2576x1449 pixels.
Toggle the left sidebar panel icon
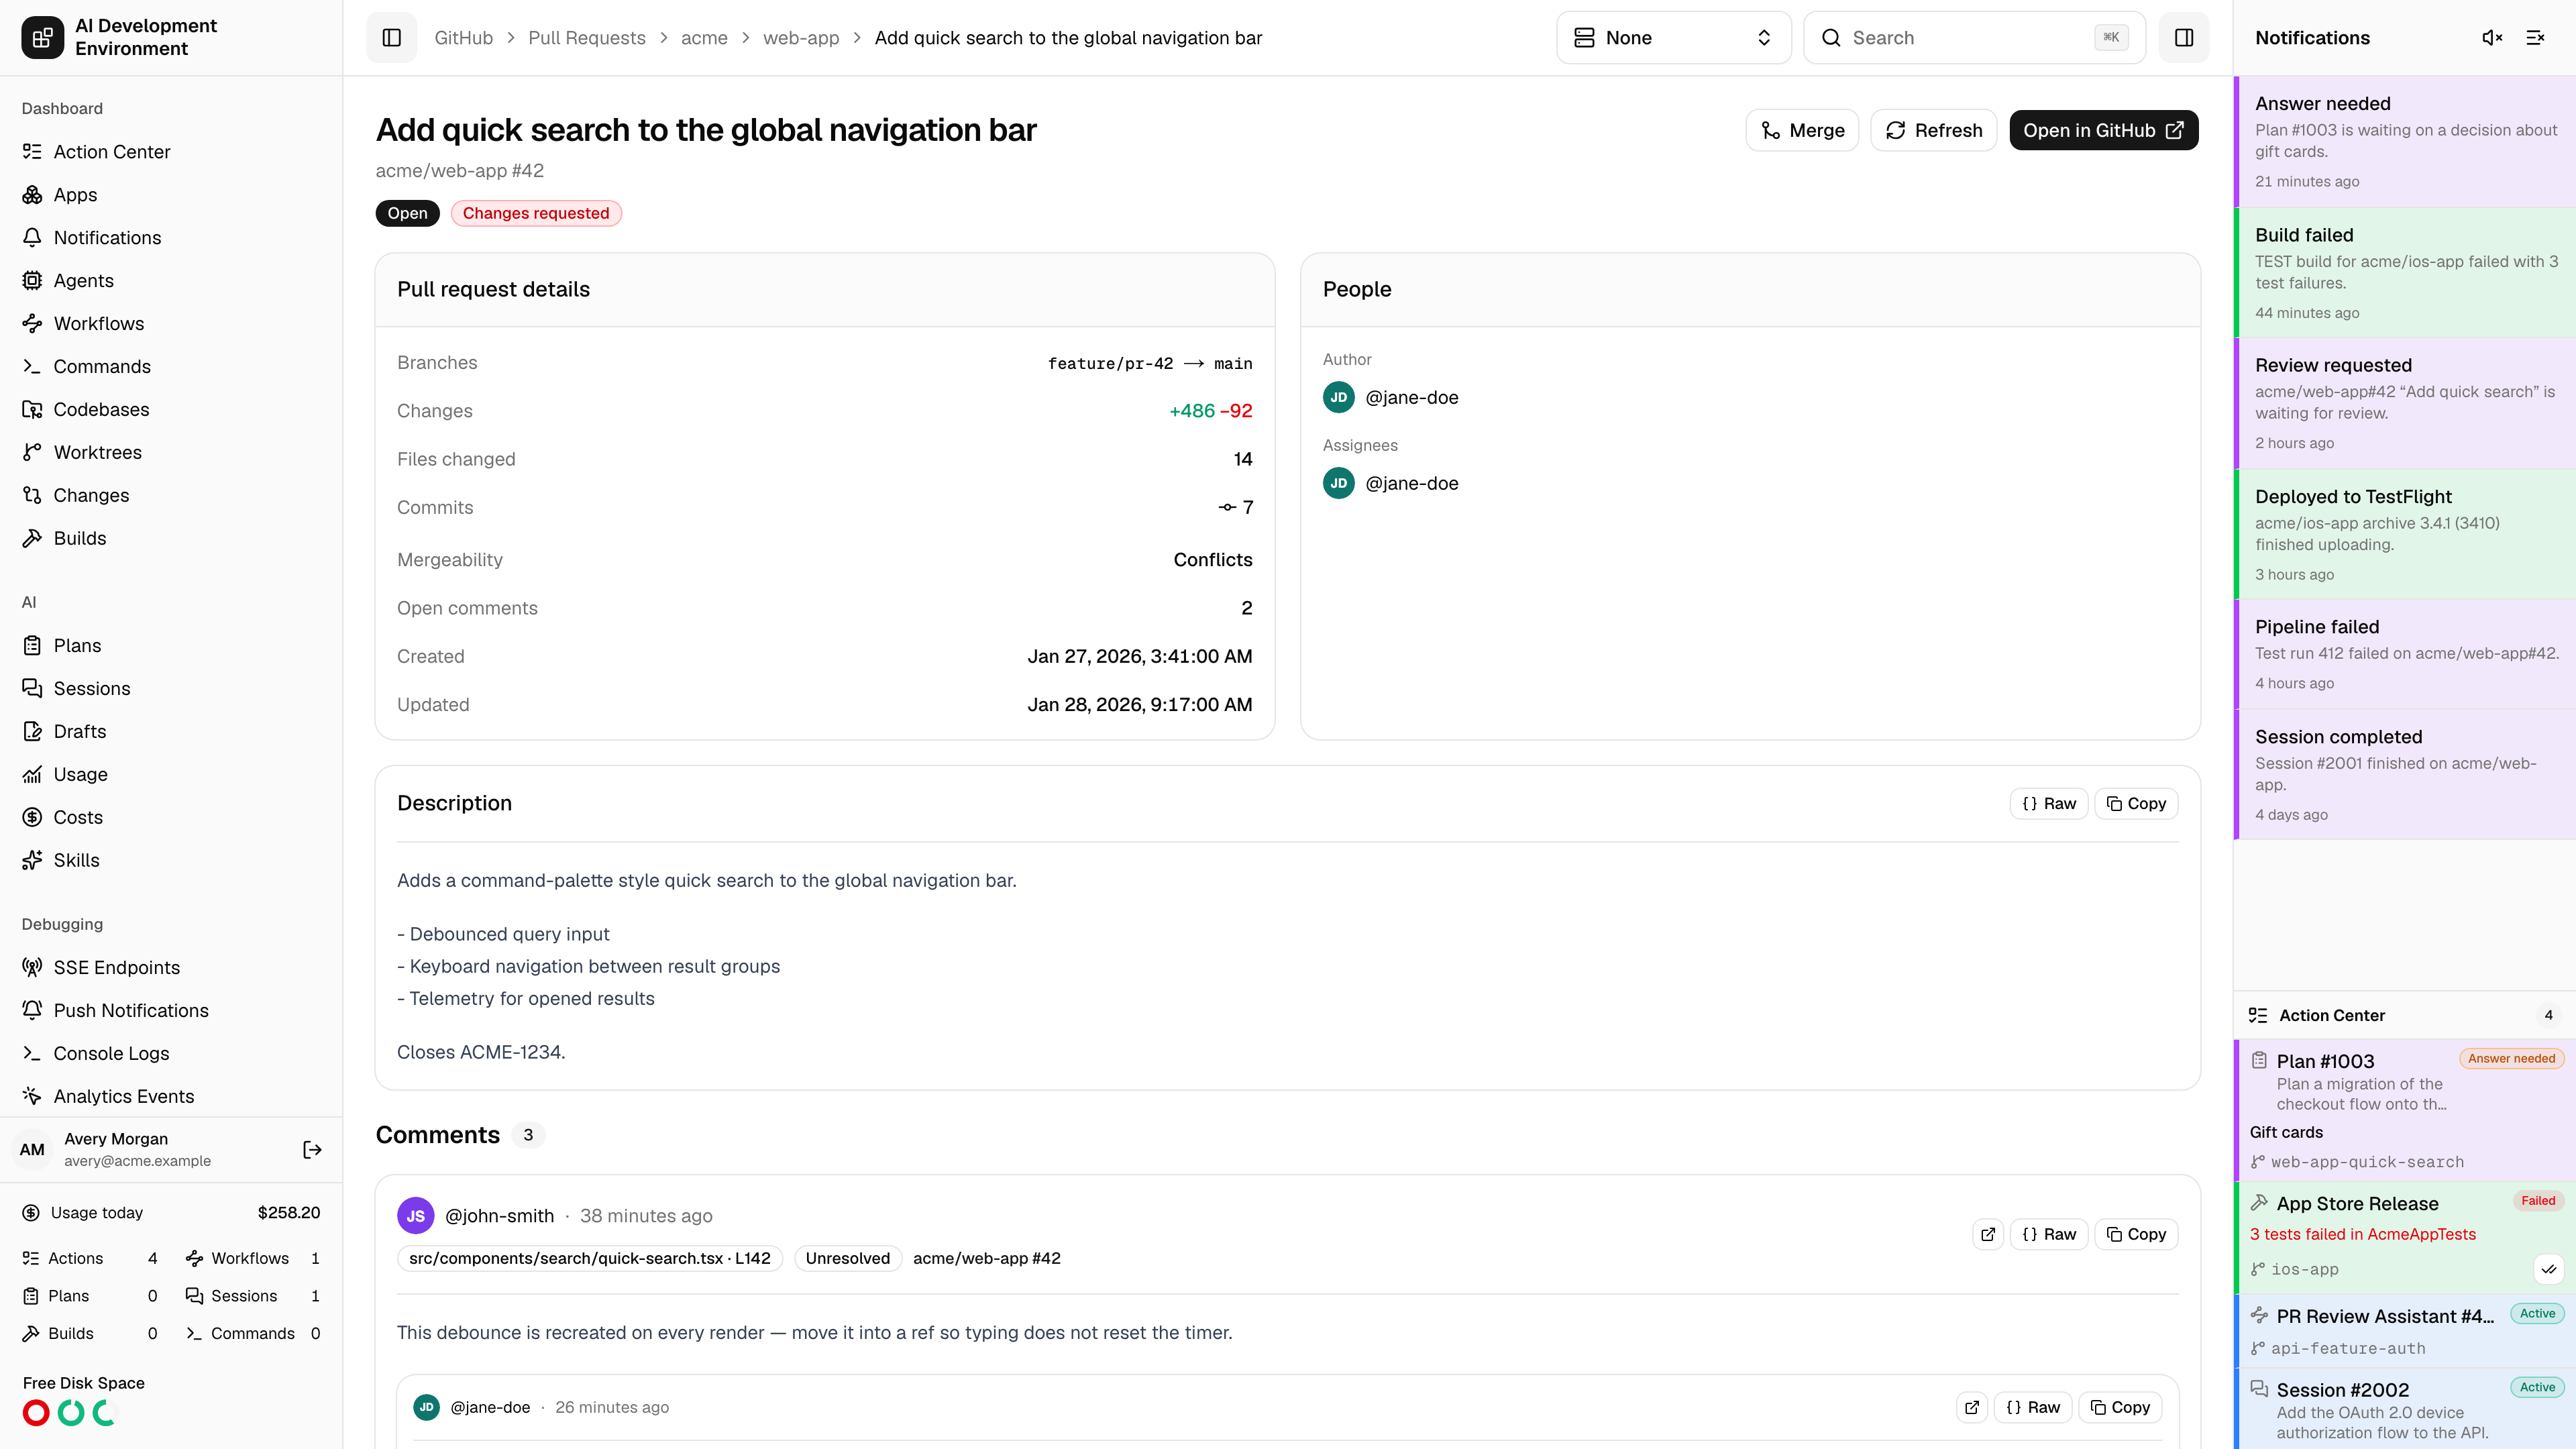point(392,38)
